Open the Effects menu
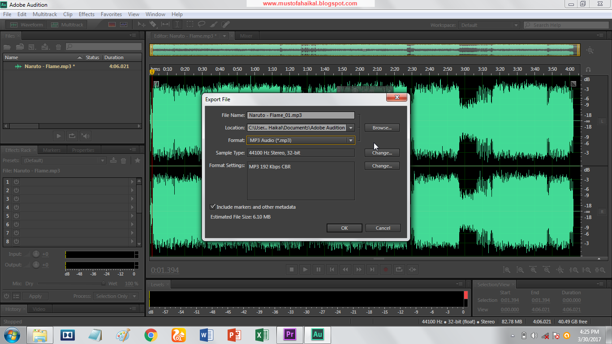Viewport: 612px width, 344px height. (86, 14)
